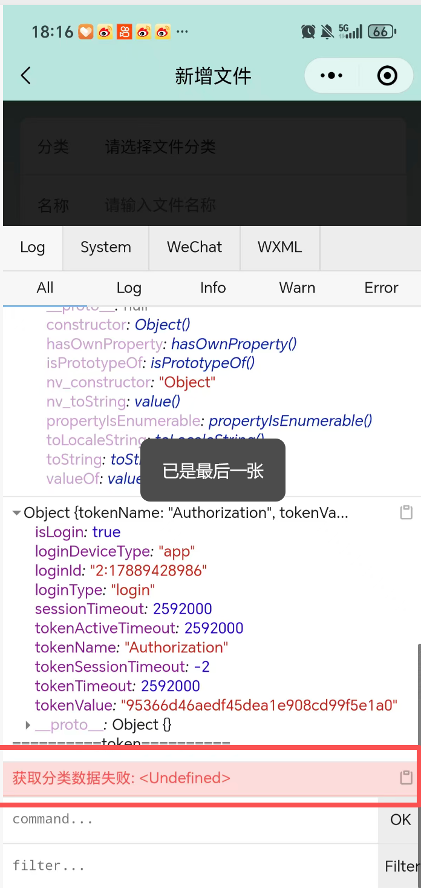Tap the battery indicator in status bar
This screenshot has width=421, height=888.
click(381, 31)
